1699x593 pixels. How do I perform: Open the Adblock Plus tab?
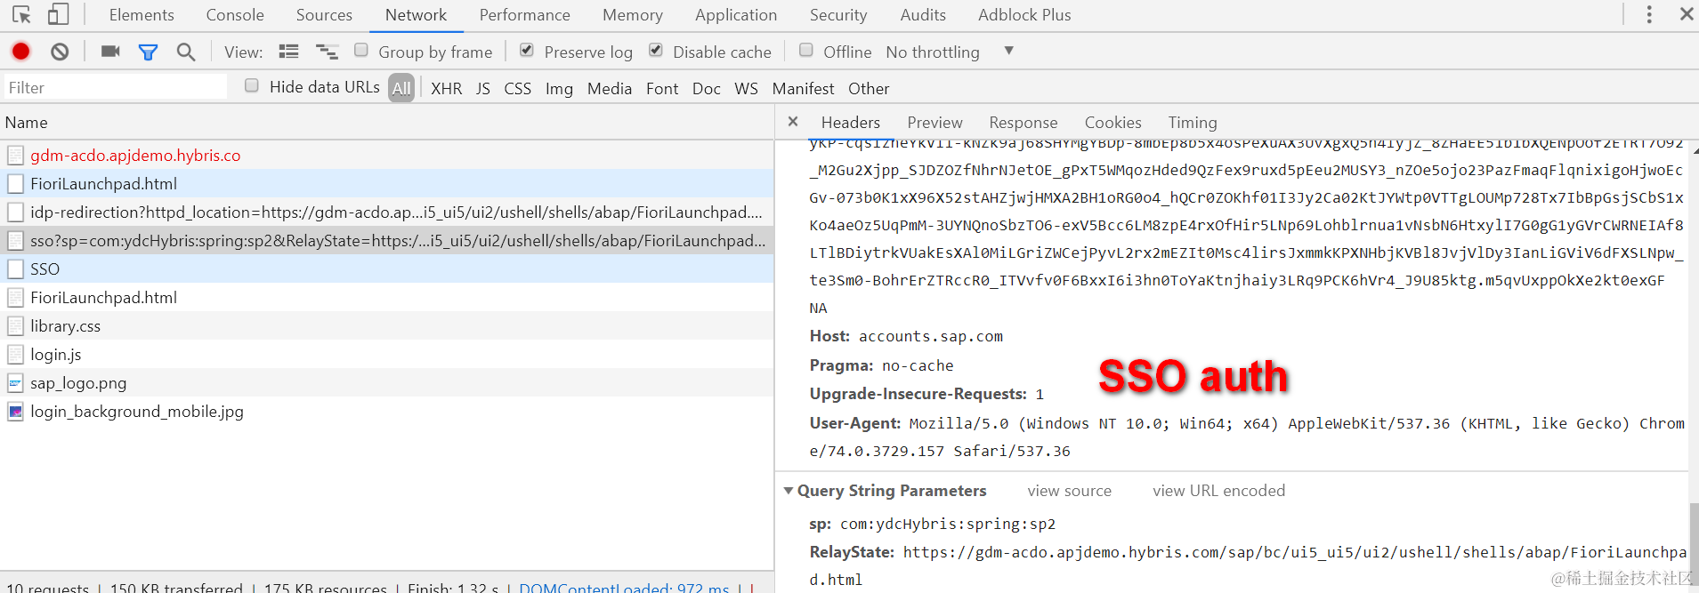coord(1024,15)
